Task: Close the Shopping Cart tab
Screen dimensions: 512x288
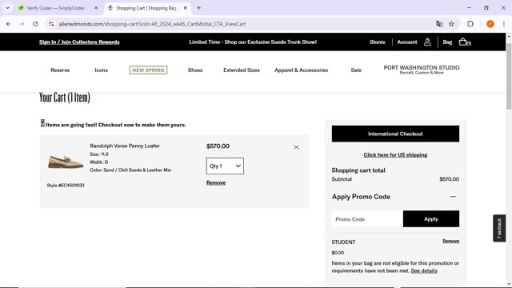Action: tap(185, 8)
